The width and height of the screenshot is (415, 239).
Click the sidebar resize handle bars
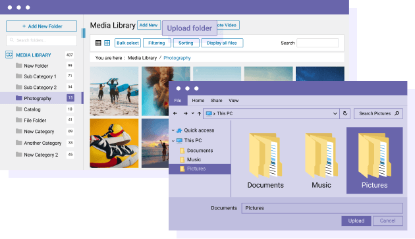click(84, 33)
